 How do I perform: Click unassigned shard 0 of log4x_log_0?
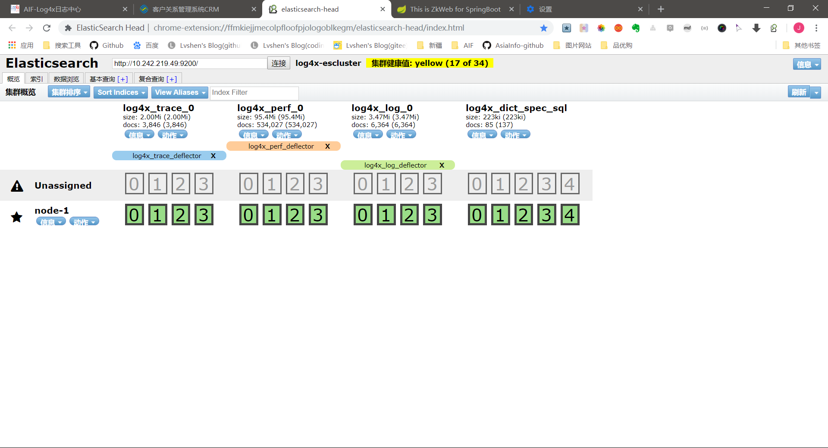(363, 184)
